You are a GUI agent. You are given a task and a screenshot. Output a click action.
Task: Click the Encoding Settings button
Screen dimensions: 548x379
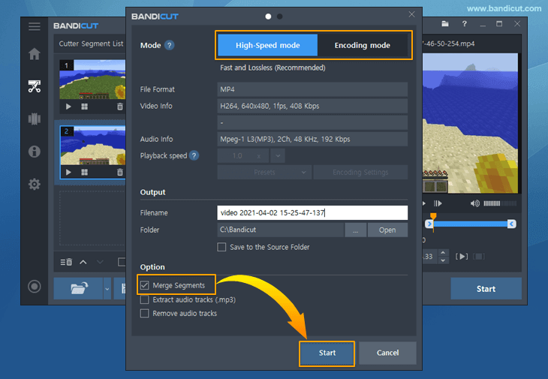(360, 172)
